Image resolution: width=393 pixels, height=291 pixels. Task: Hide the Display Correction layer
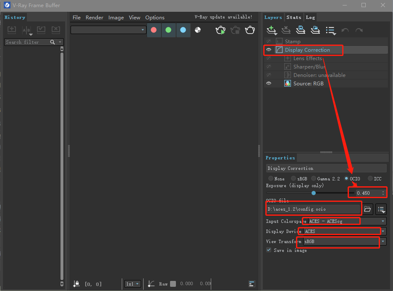click(x=269, y=50)
